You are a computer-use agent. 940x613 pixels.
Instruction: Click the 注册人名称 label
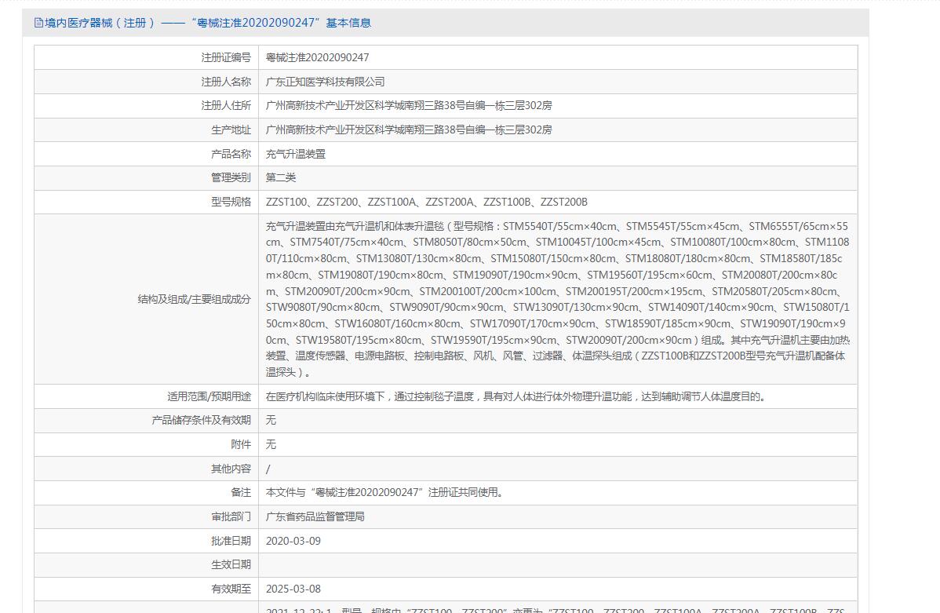226,82
